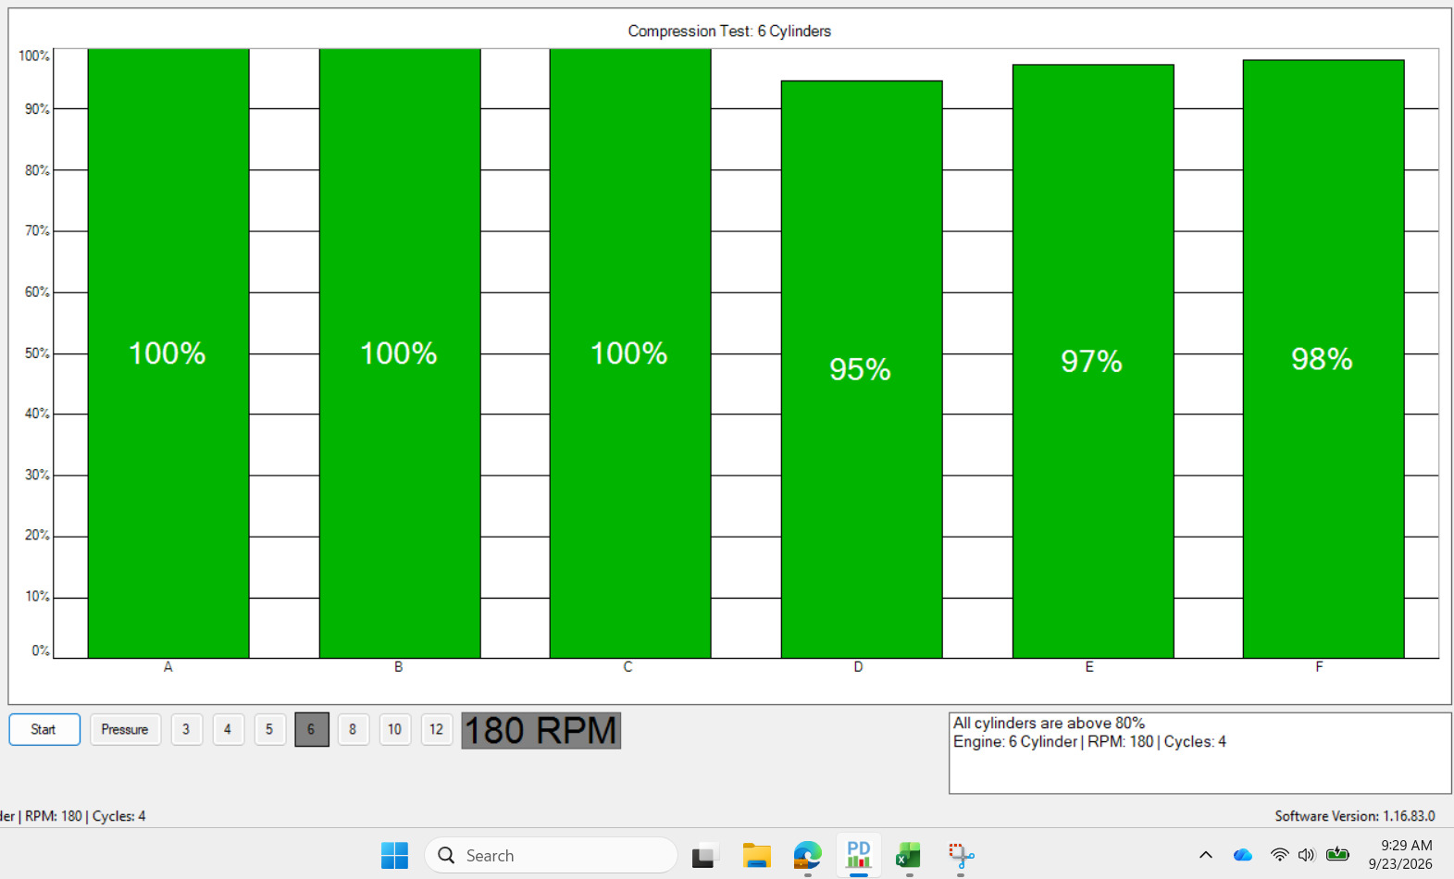
Task: Click the 'Compression Test: 6 Cylinders' chart title
Action: pyautogui.click(x=729, y=31)
